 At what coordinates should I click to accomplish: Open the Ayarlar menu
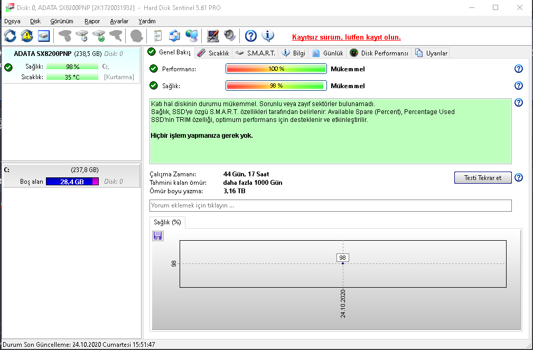(119, 21)
